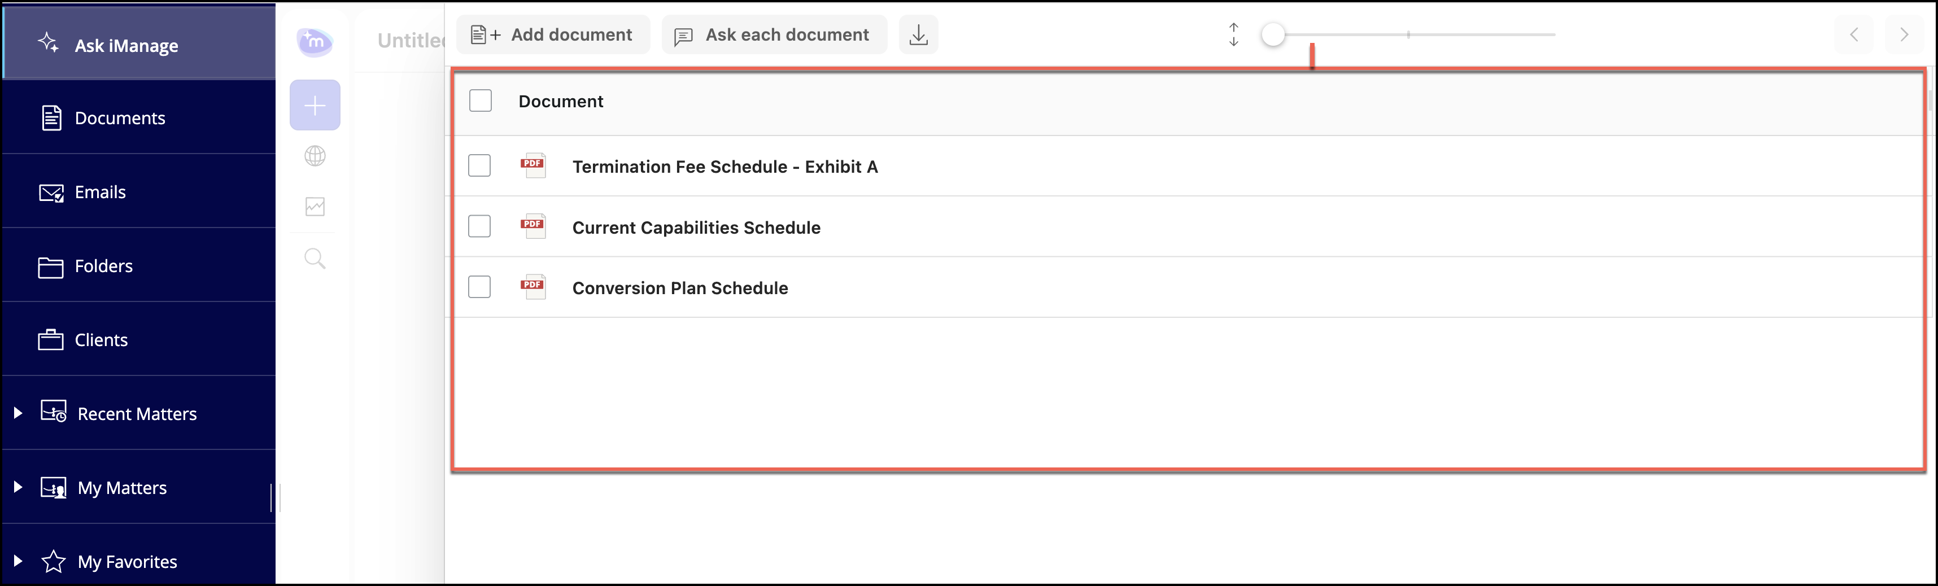Open the chart icon in side rail
This screenshot has height=586, width=1938.
click(315, 207)
